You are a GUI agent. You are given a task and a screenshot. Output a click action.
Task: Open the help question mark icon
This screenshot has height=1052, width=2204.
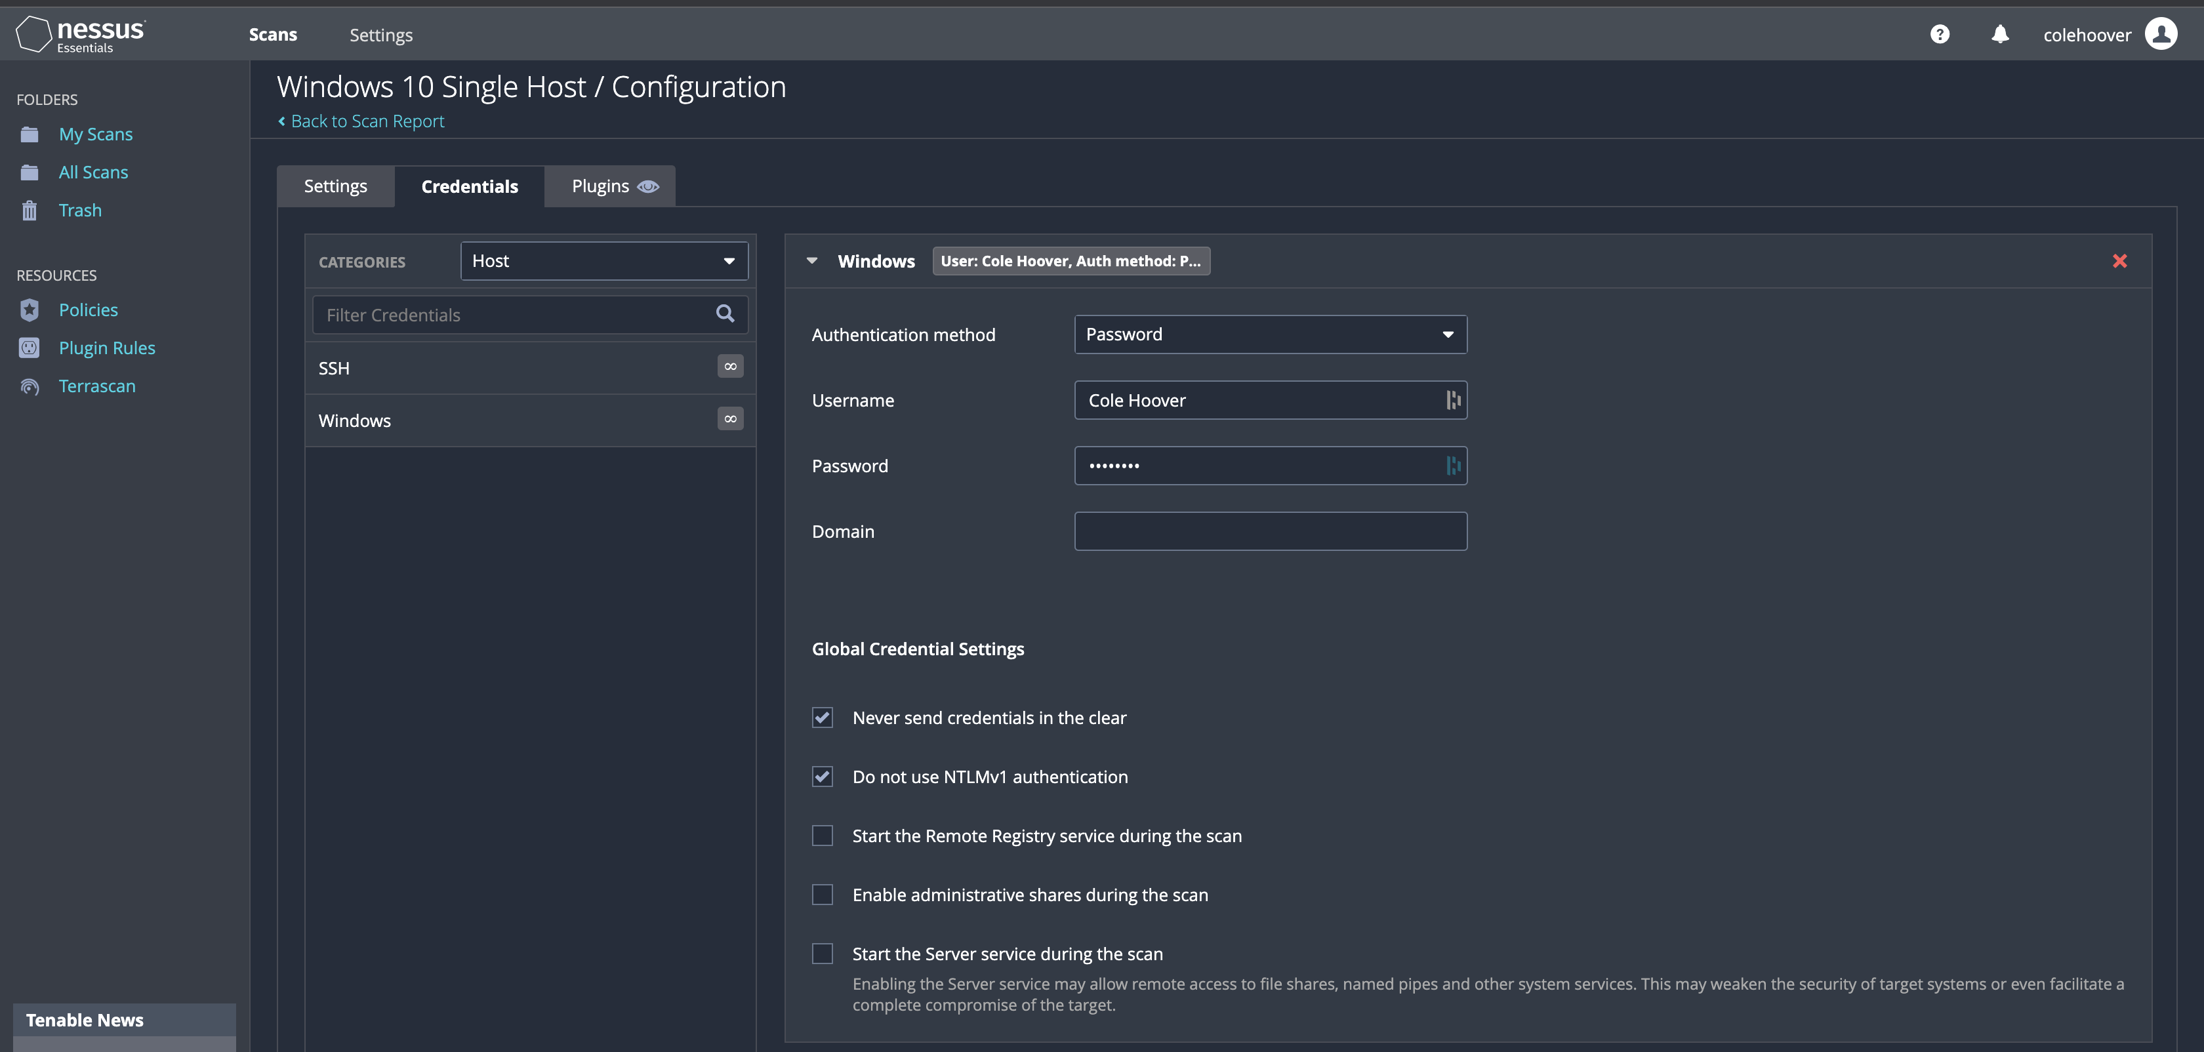click(1940, 34)
